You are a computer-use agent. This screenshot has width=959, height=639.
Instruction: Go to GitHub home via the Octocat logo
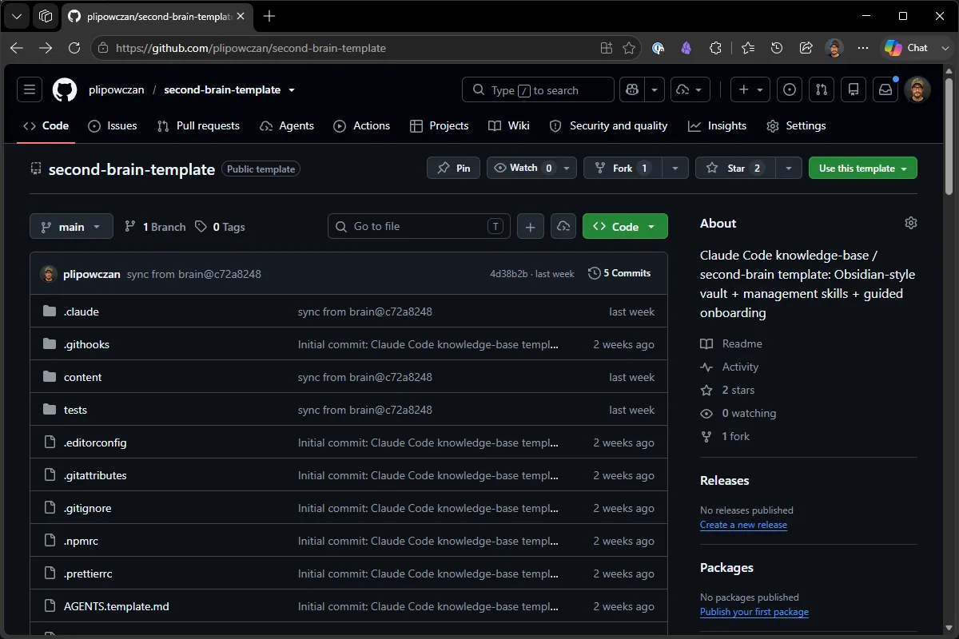pos(65,90)
